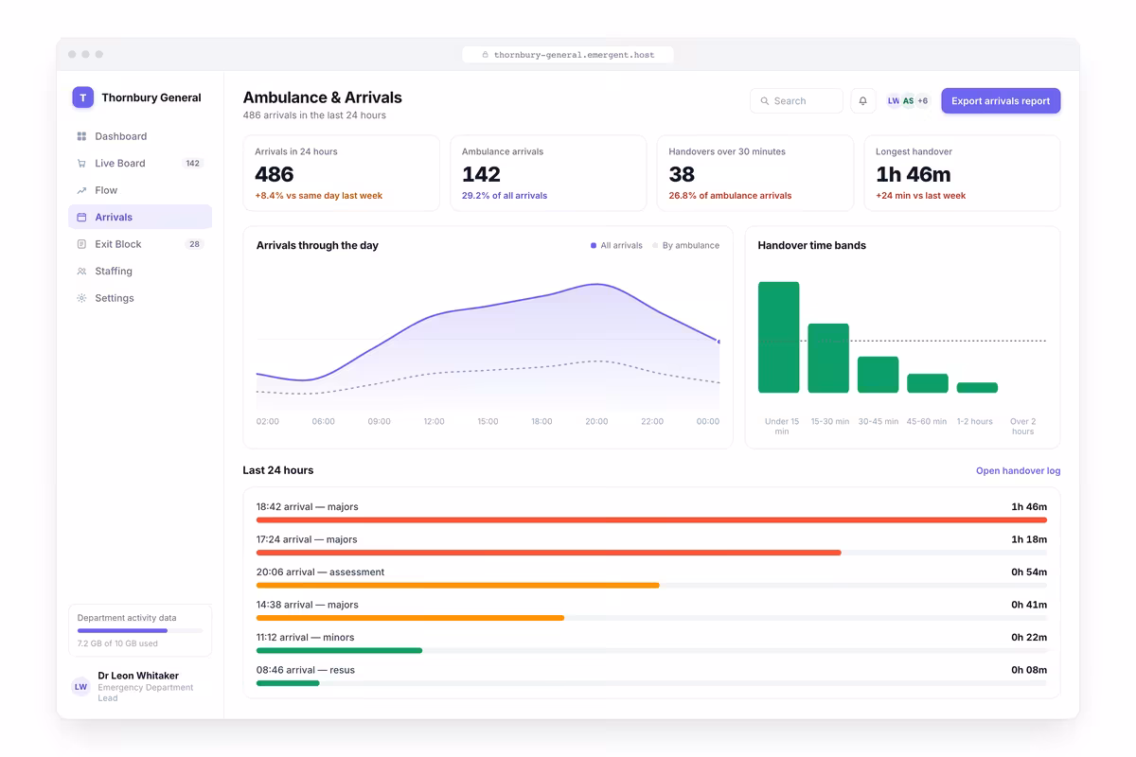Click '18:42 arrival — majors' text
The height and width of the screenshot is (757, 1136).
308,507
